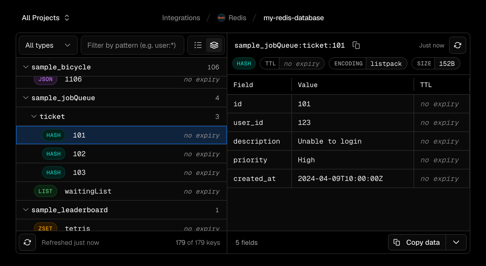Click the SIZE 152B badge
Viewport: 486px width, 266px height.
[436, 63]
